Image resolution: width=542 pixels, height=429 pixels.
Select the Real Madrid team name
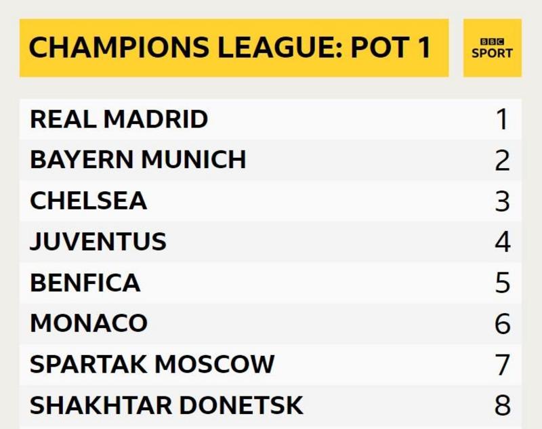pyautogui.click(x=119, y=119)
